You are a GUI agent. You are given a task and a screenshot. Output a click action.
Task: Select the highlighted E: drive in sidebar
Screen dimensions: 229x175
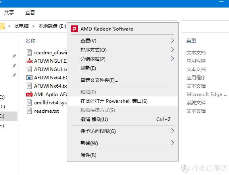(x=9, y=116)
